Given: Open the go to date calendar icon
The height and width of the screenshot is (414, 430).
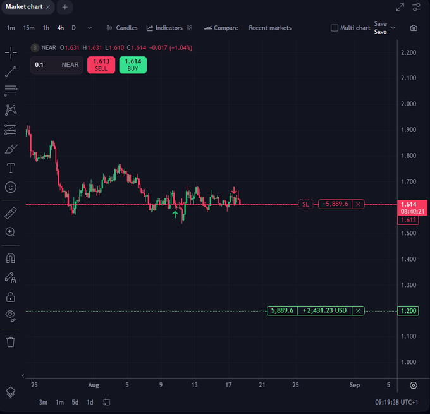Looking at the screenshot, I should point(106,402).
